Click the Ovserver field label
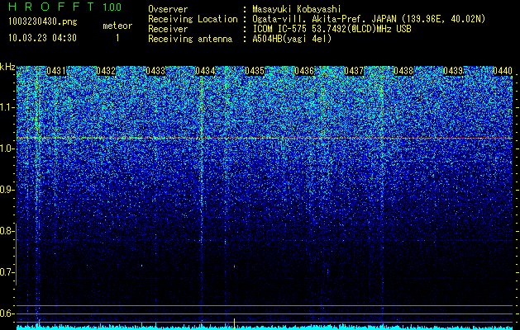Viewport: 520px width, 330px height. (x=168, y=10)
